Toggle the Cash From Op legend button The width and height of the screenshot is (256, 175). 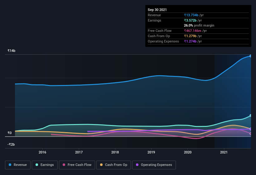[114, 165]
